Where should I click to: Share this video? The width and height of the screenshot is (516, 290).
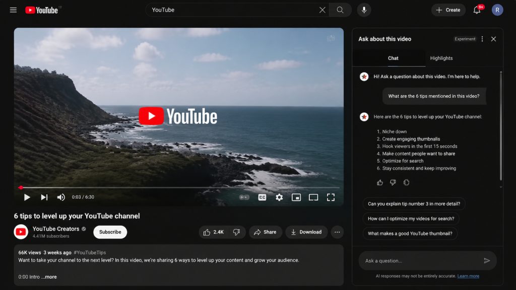(x=265, y=232)
